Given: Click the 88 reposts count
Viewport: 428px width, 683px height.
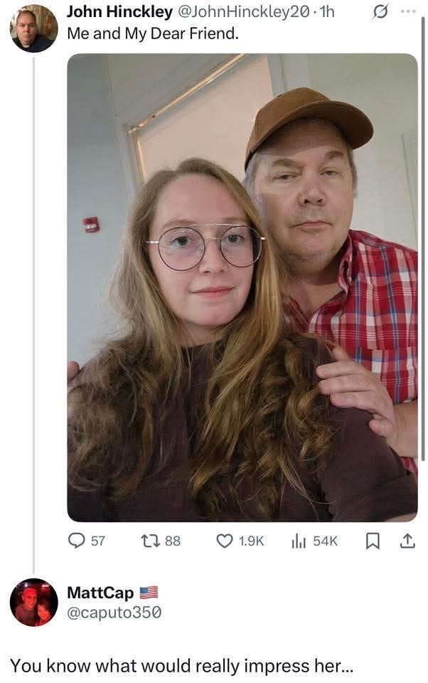Looking at the screenshot, I should [173, 541].
